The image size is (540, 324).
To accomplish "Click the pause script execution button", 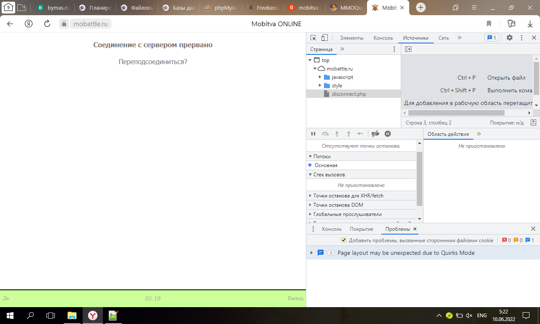I will (x=313, y=134).
